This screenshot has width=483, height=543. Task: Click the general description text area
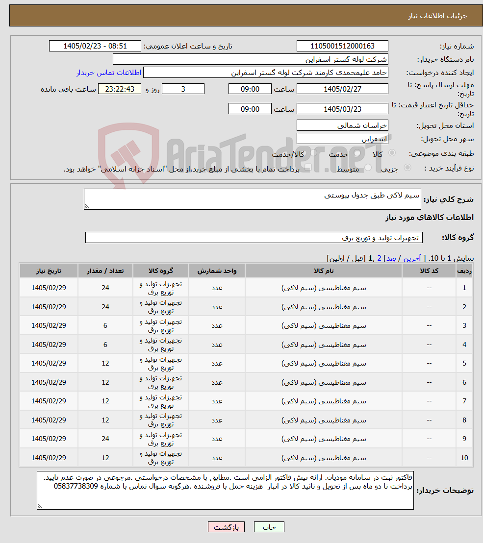(252, 199)
